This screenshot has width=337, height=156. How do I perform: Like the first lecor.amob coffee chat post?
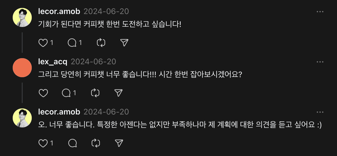point(43,43)
